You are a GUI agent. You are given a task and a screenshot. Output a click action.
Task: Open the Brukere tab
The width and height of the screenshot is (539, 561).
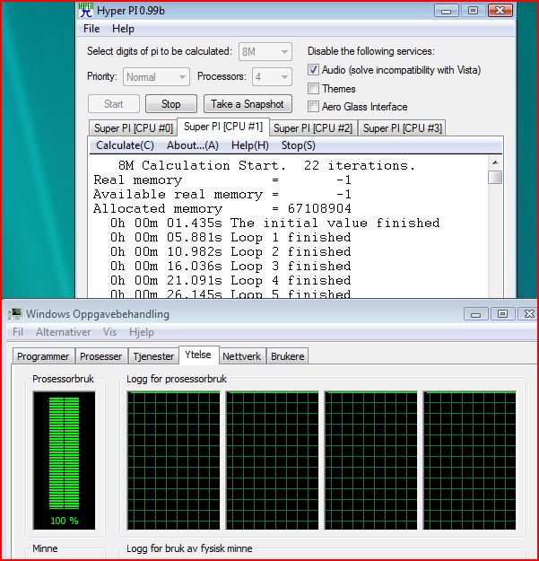pyautogui.click(x=288, y=356)
